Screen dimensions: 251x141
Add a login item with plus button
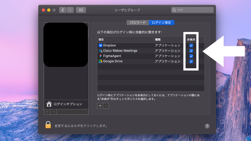(x=100, y=106)
